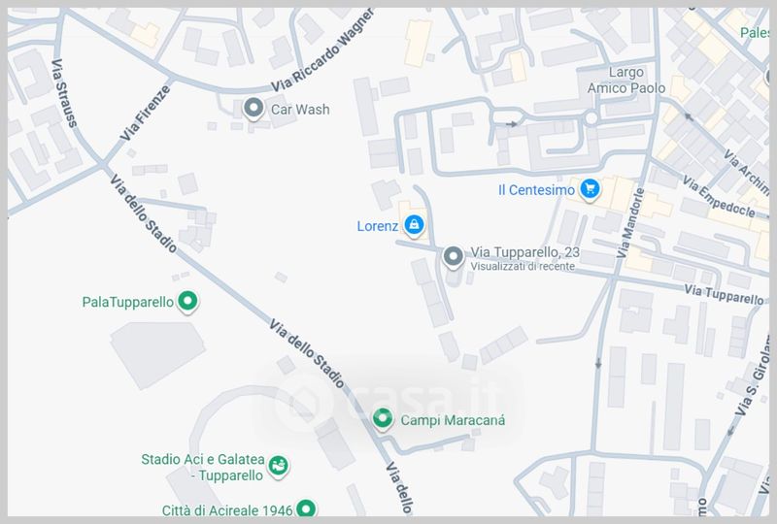Click the Il Centesimo place name

pos(537,189)
